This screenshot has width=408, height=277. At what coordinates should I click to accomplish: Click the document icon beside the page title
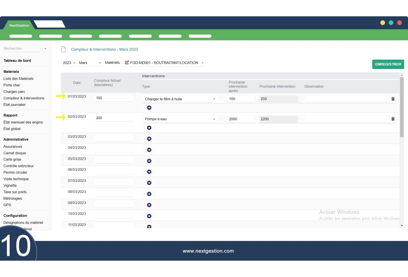[x=63, y=49]
